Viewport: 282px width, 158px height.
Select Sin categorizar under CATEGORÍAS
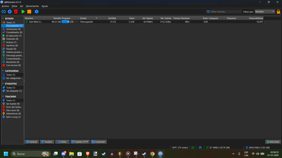tap(13, 78)
